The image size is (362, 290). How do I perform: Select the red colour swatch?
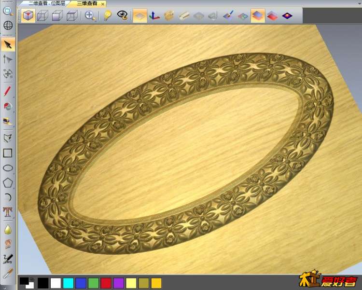106,283
